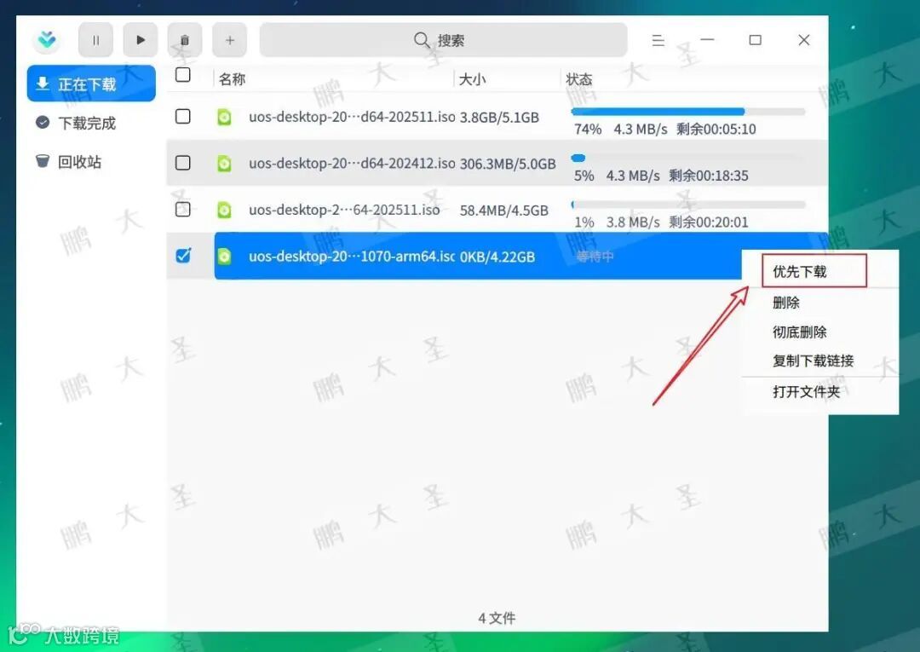This screenshot has width=920, height=652.
Task: Check the box for d64-202511.iso row
Action: tap(183, 116)
